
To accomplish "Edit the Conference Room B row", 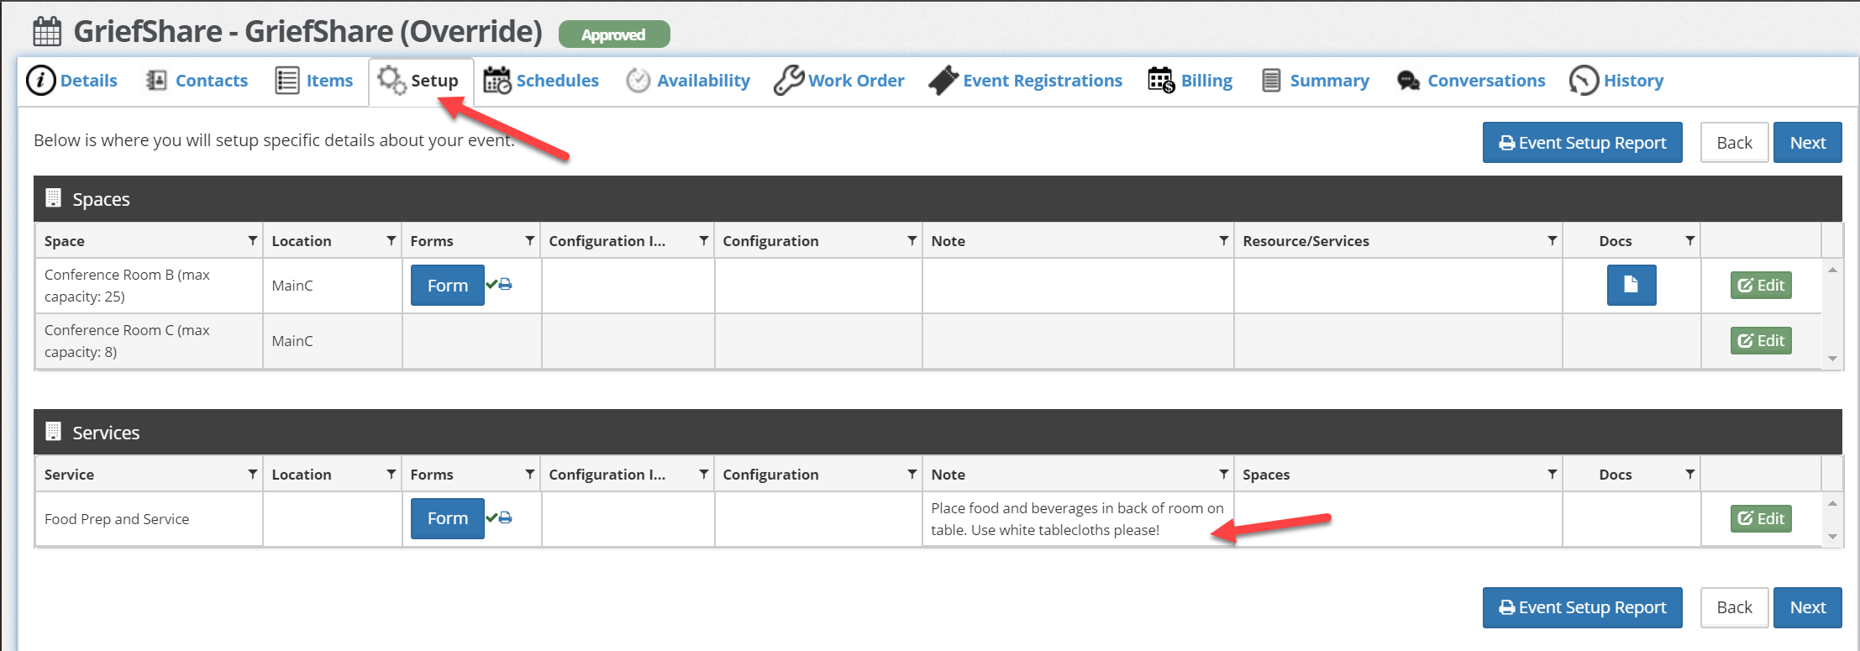I will (1761, 285).
